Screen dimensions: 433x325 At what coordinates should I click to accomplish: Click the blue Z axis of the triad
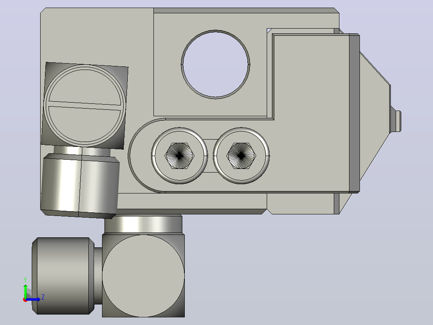[34, 299]
